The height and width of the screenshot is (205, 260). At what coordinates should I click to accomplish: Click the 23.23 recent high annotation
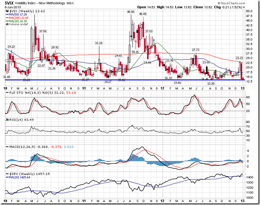(240, 58)
